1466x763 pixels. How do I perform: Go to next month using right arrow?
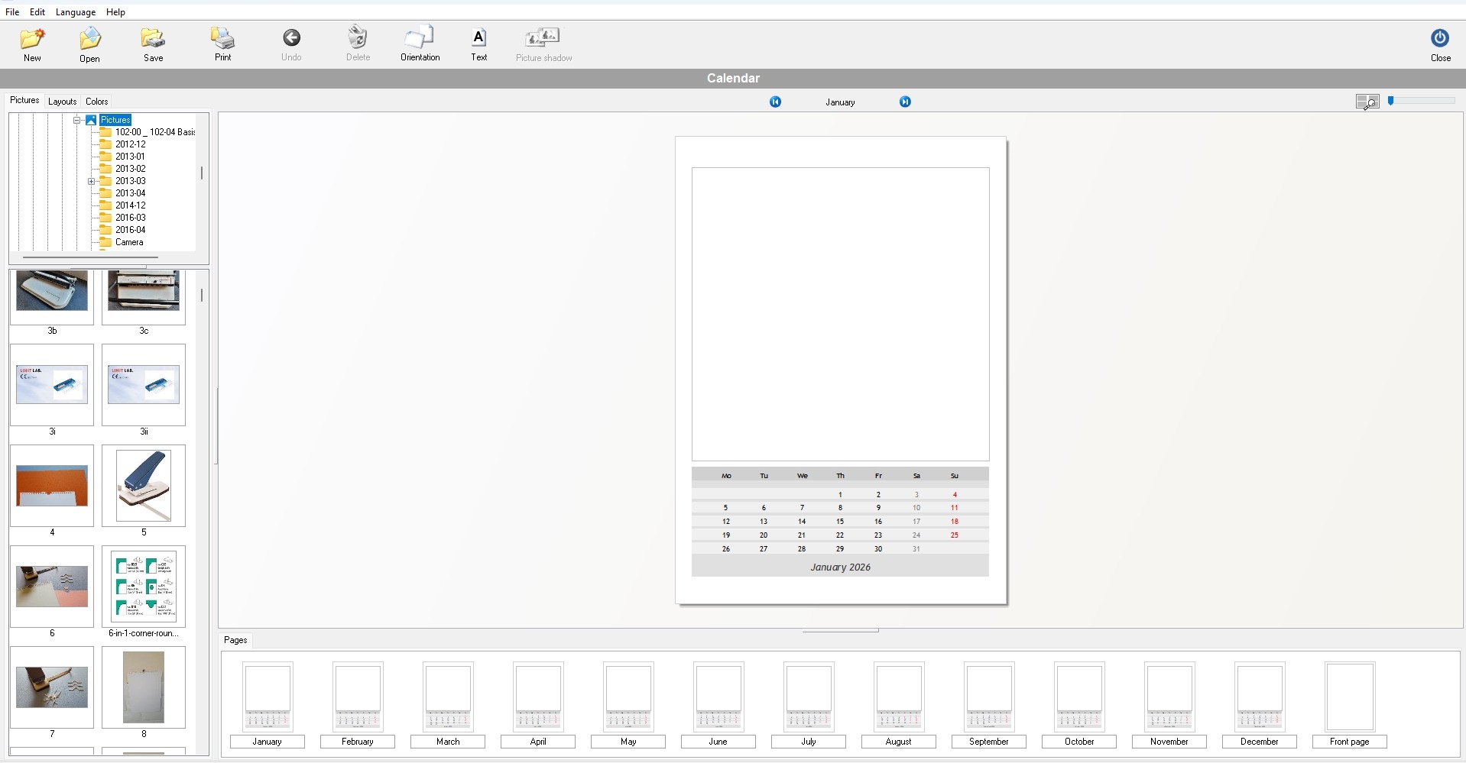tap(905, 102)
